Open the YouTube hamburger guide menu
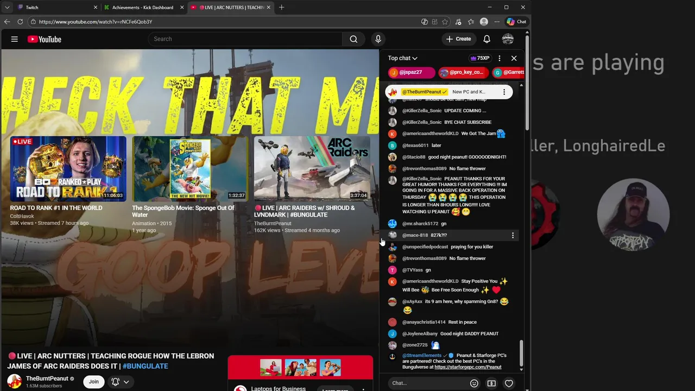 [x=15, y=39]
